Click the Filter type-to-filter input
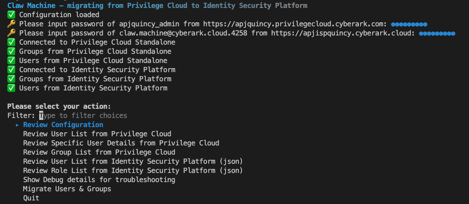 83,116
